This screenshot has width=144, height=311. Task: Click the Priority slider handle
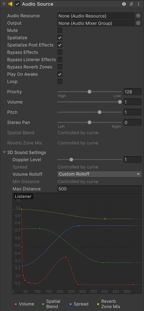89,91
